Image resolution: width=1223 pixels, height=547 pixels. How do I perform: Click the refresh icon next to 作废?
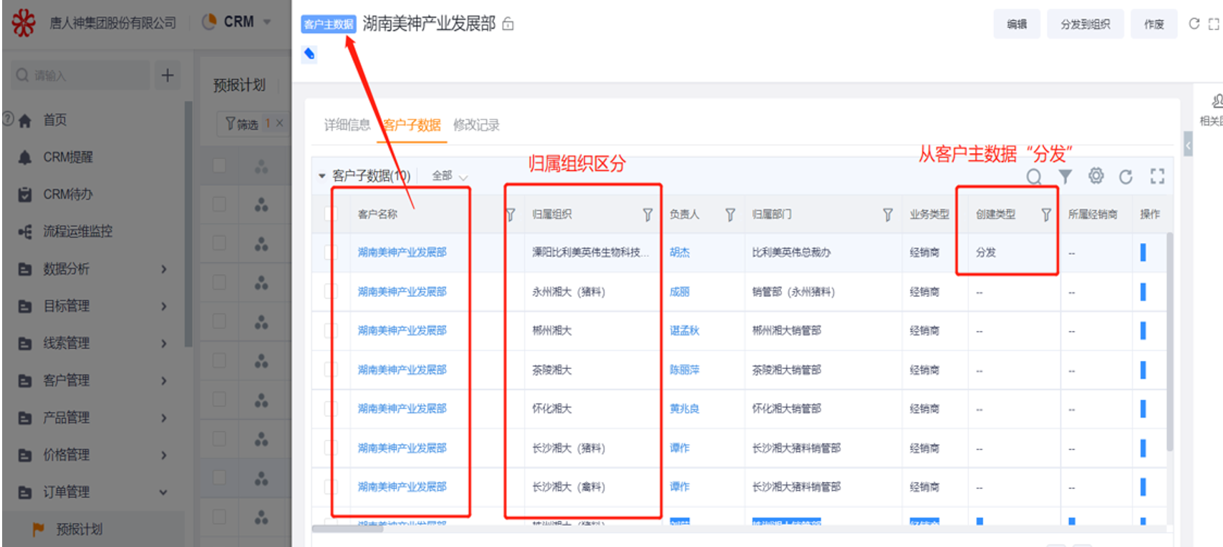pos(1194,24)
